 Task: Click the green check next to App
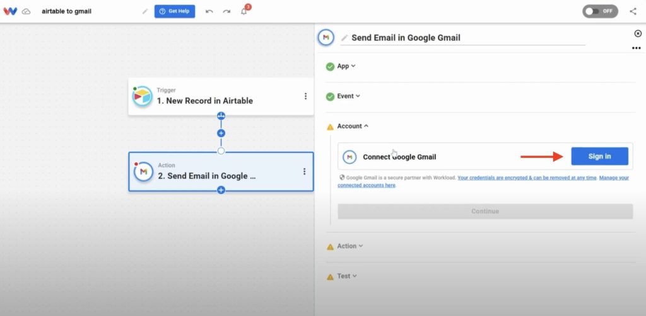click(330, 67)
